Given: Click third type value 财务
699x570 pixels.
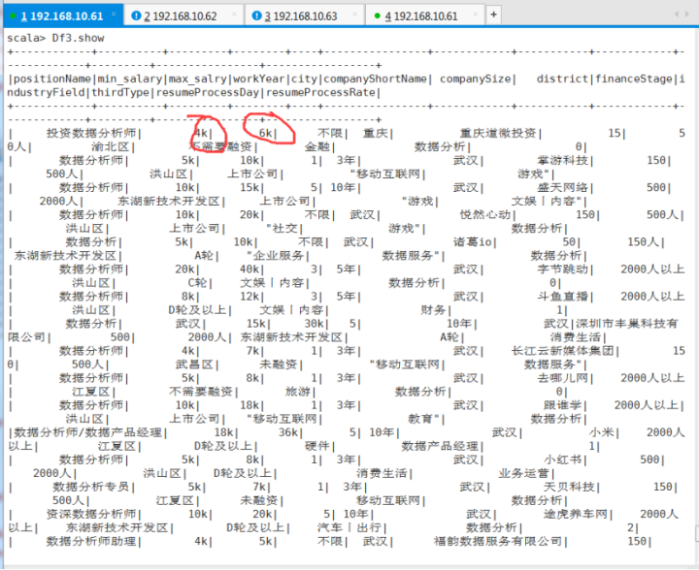Looking at the screenshot, I should 434,310.
